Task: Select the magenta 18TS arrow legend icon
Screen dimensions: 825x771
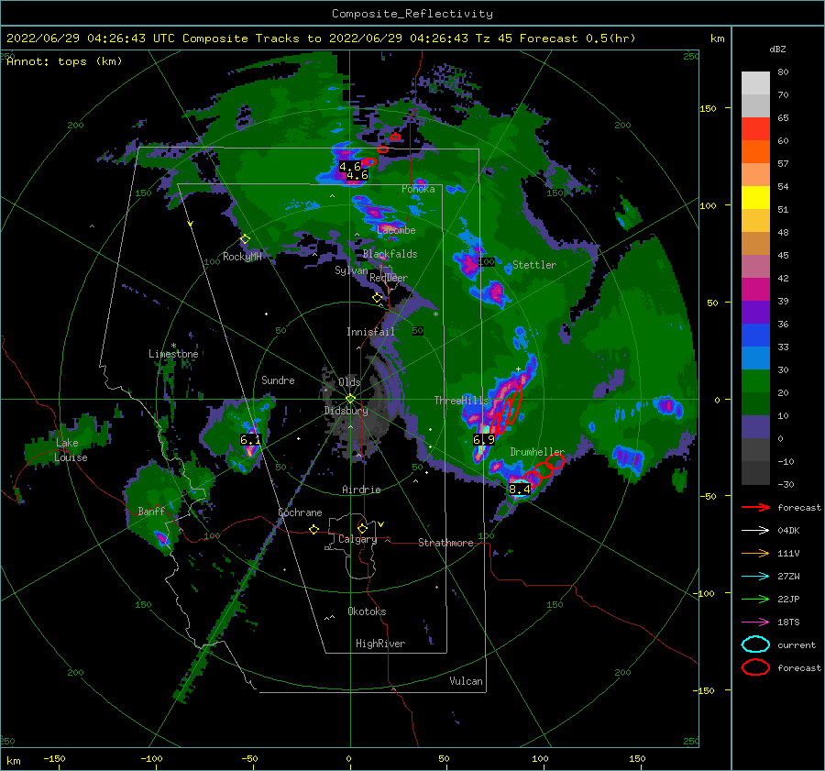Action: coord(755,622)
